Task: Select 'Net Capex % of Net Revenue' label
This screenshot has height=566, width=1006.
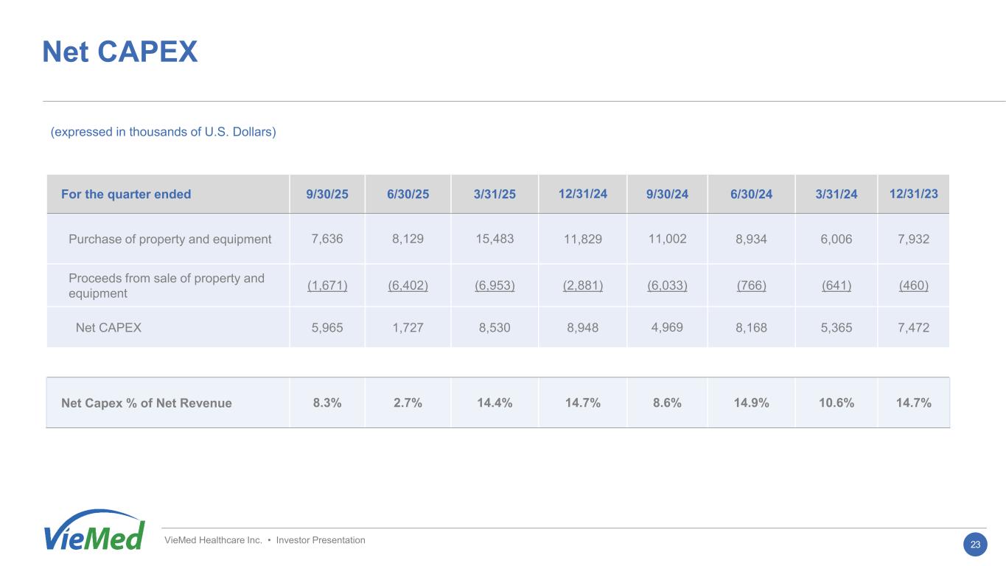Action: tap(147, 403)
